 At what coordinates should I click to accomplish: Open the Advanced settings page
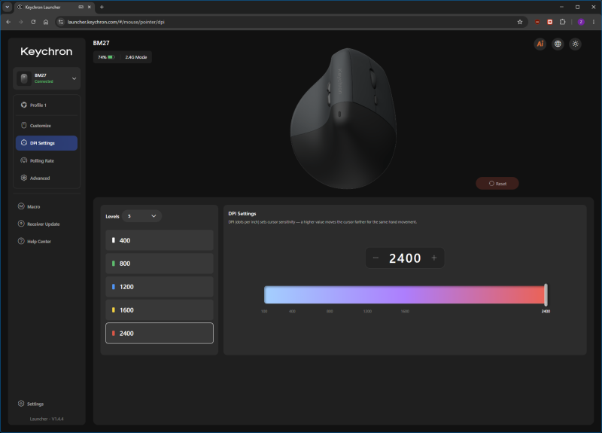click(x=47, y=178)
